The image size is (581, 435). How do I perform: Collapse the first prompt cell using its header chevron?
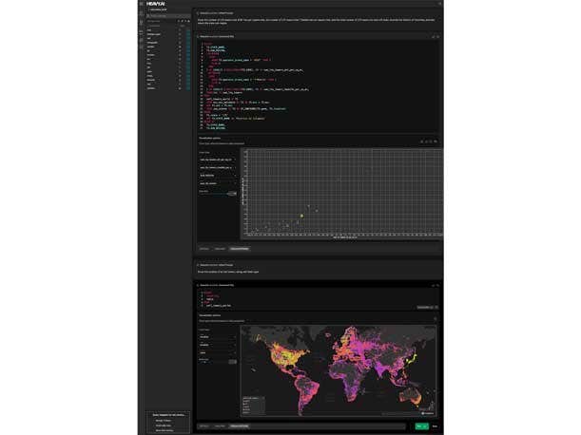(196, 10)
